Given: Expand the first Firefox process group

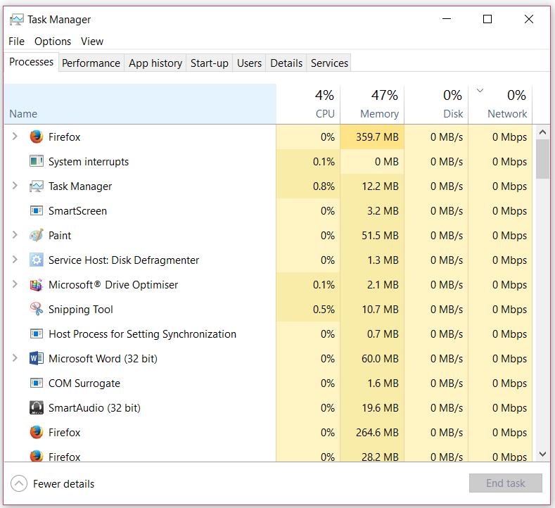Looking at the screenshot, I should 15,136.
